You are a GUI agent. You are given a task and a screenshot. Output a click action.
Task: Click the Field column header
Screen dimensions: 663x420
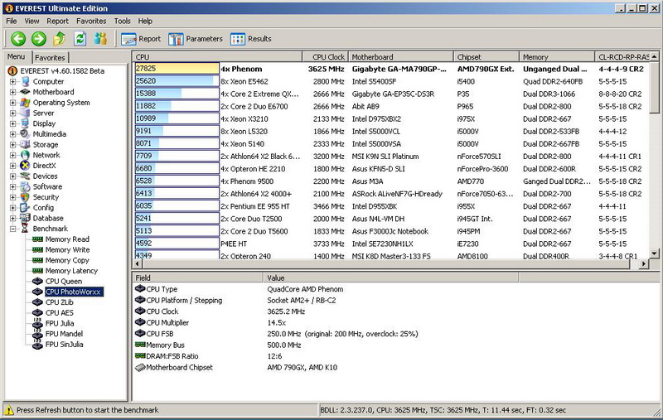[x=197, y=278]
